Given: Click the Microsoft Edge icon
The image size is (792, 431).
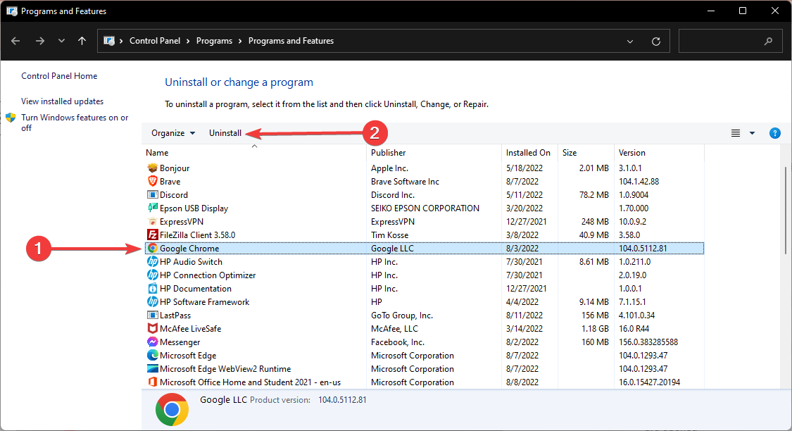Looking at the screenshot, I should [153, 356].
